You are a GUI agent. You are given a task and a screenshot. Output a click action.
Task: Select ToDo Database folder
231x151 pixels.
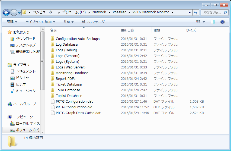pyautogui.click(x=68, y=90)
